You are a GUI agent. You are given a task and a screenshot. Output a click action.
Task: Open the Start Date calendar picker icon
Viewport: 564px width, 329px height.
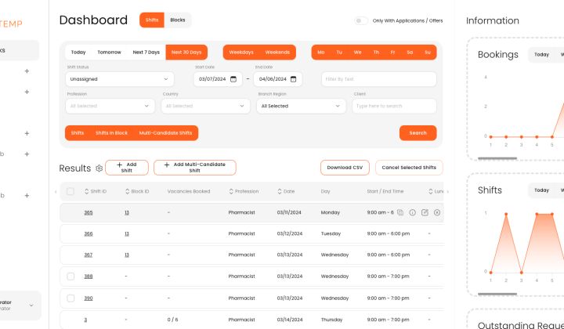[x=233, y=79]
